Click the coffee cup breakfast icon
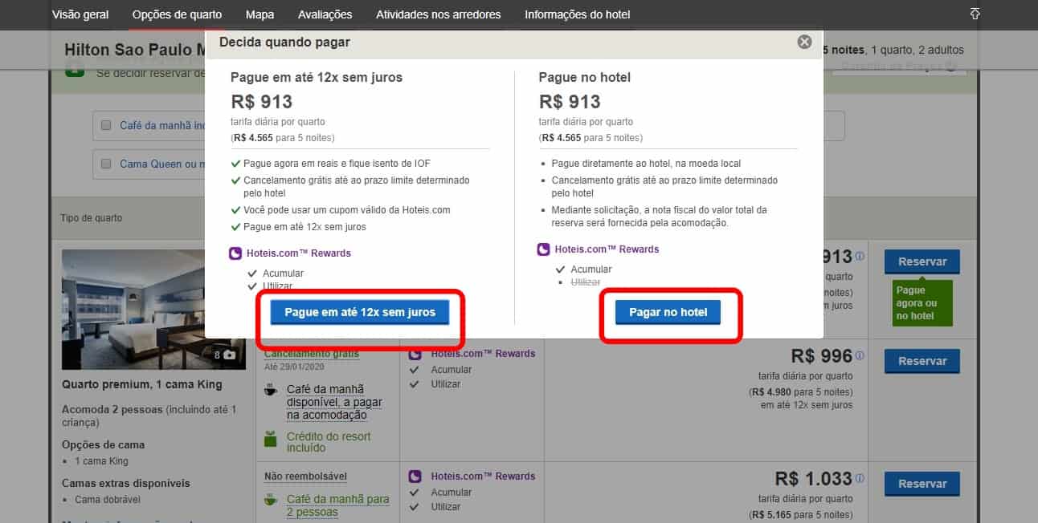 pyautogui.click(x=272, y=391)
